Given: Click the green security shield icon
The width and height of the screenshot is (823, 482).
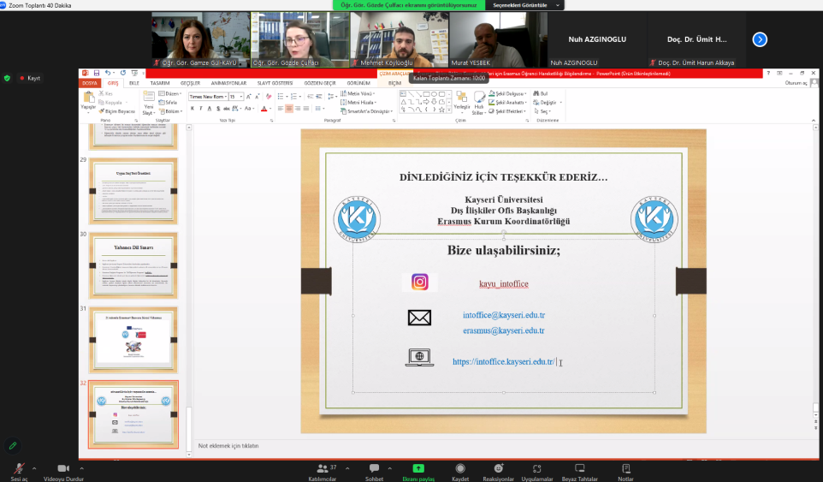Looking at the screenshot, I should (7, 78).
